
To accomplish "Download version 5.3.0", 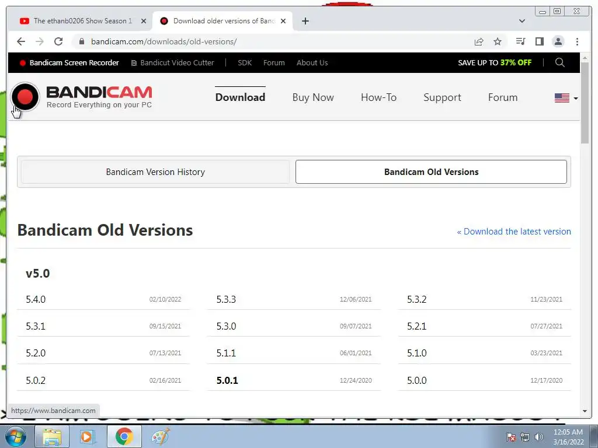I will (x=226, y=326).
